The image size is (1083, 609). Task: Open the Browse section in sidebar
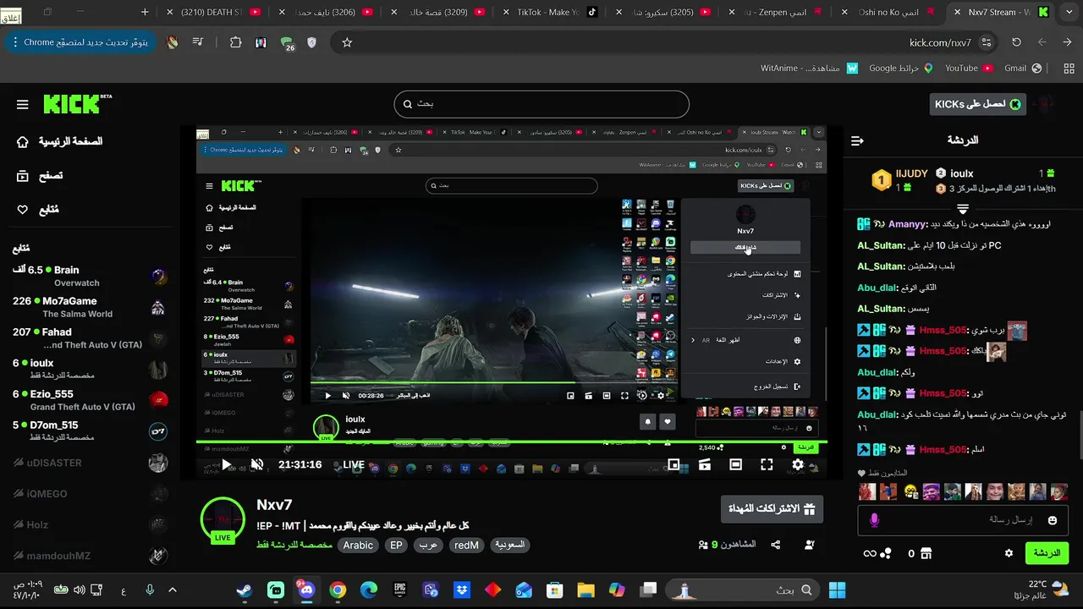(40, 176)
